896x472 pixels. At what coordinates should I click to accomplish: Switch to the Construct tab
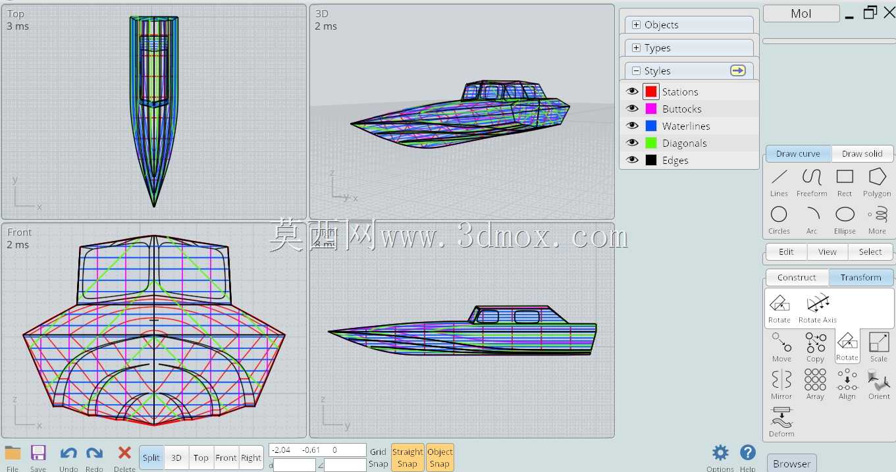tap(797, 277)
